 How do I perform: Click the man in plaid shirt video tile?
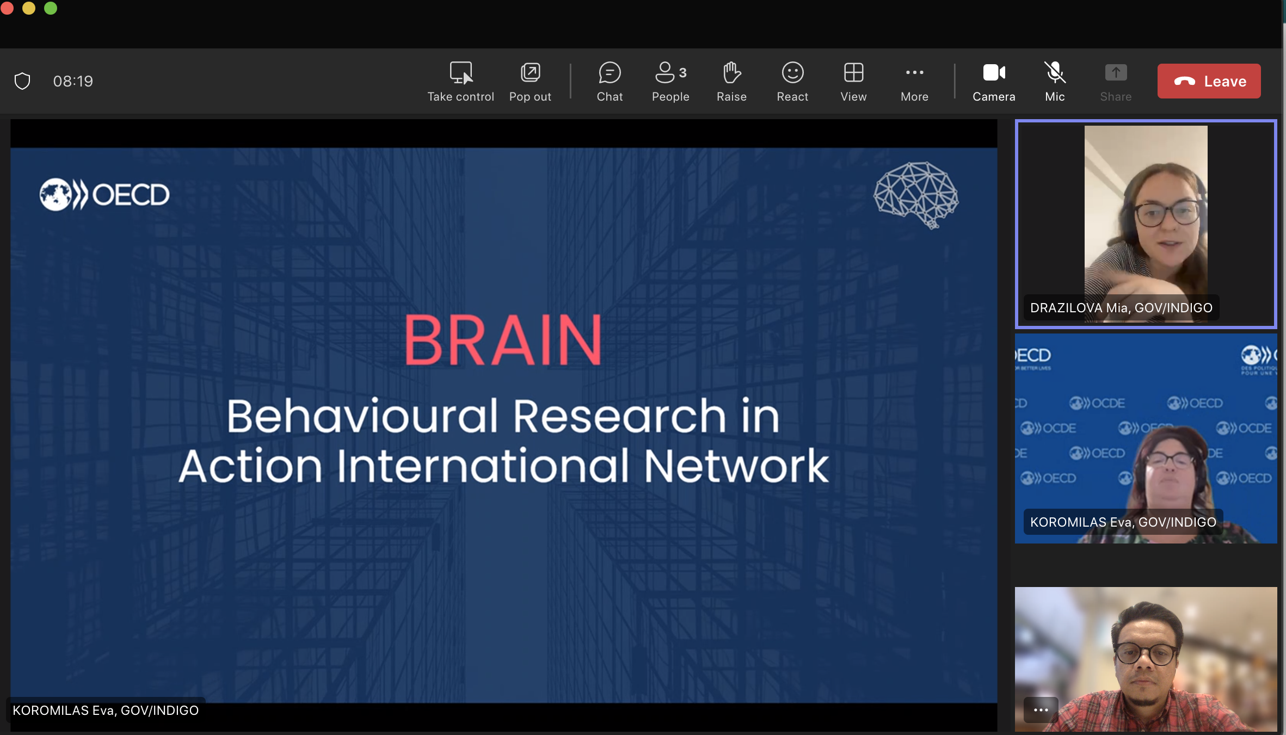(x=1146, y=659)
